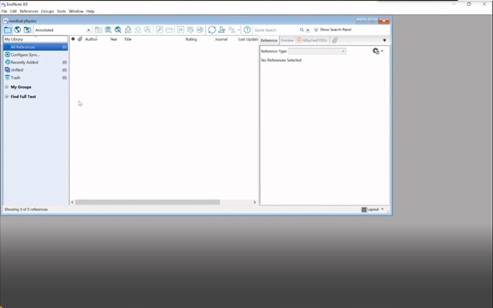Open the Window menu
The height and width of the screenshot is (308, 493).
tap(76, 11)
